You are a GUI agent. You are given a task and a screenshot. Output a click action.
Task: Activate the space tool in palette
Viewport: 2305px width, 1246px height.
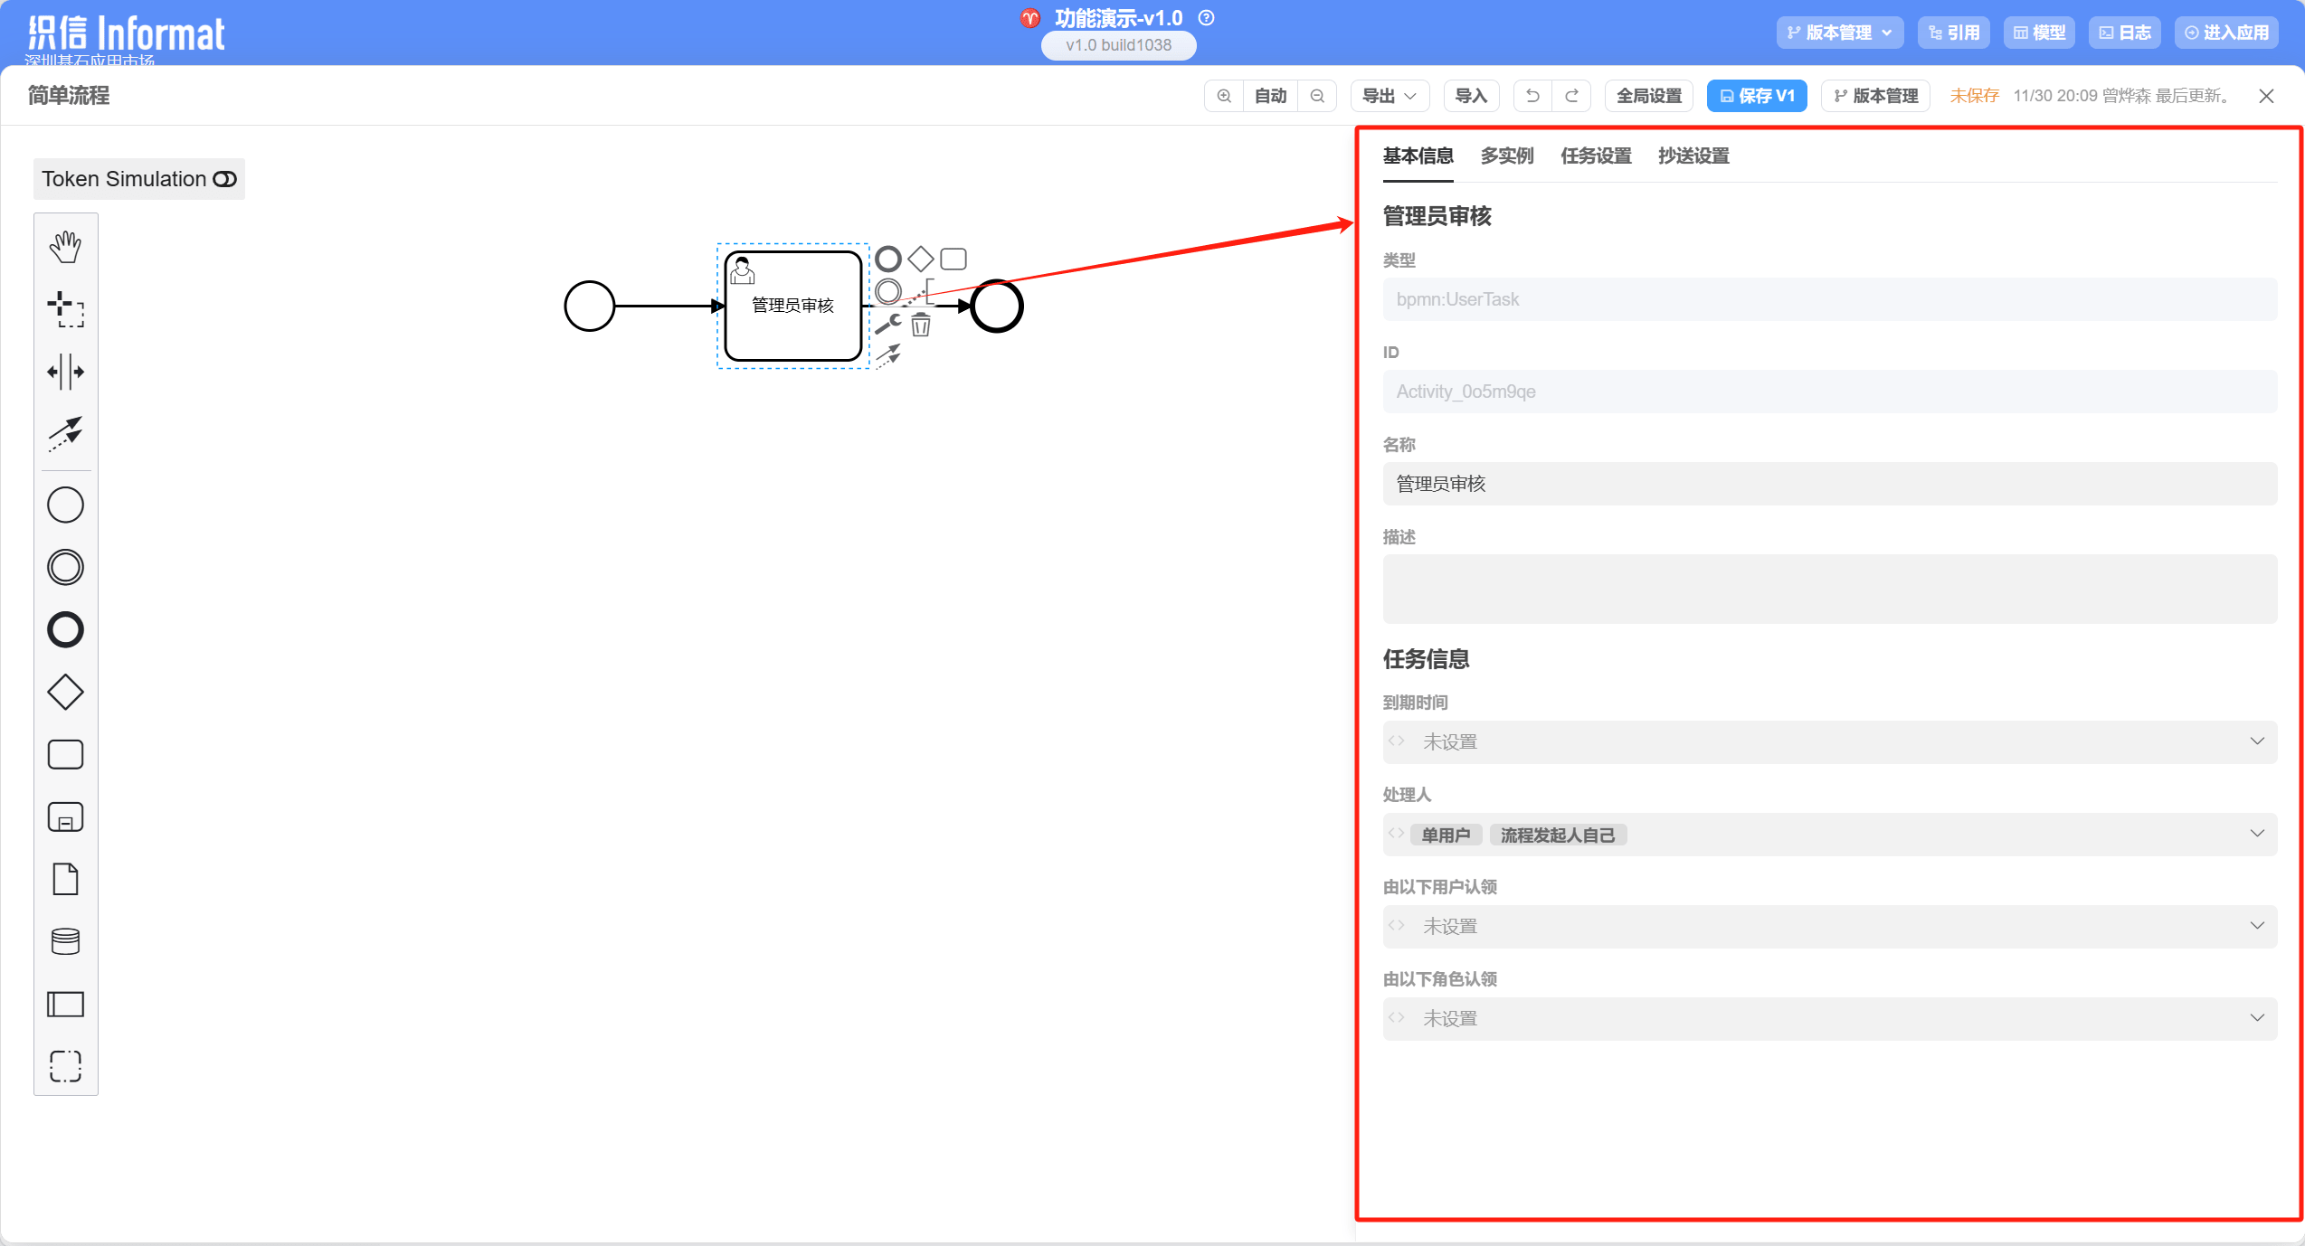pos(65,372)
